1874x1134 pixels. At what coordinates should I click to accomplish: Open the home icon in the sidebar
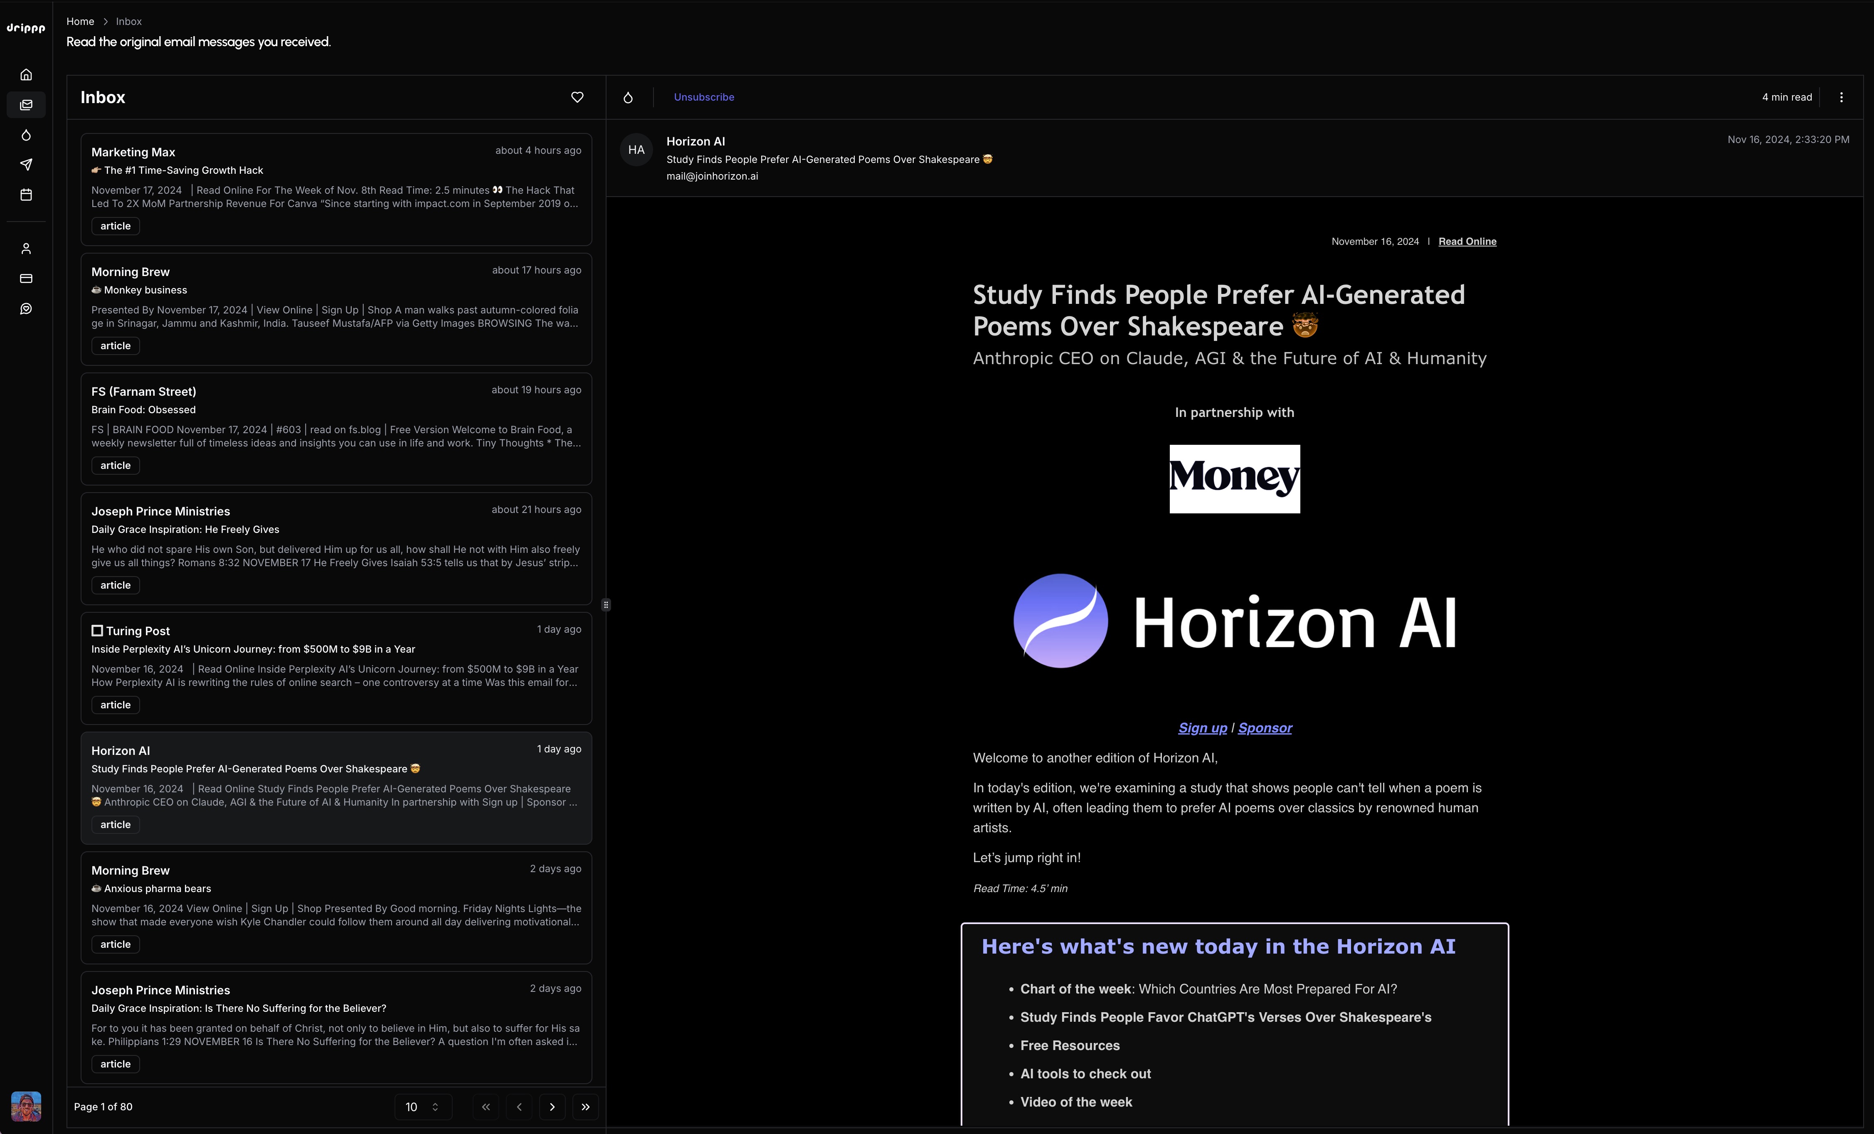tap(26, 74)
